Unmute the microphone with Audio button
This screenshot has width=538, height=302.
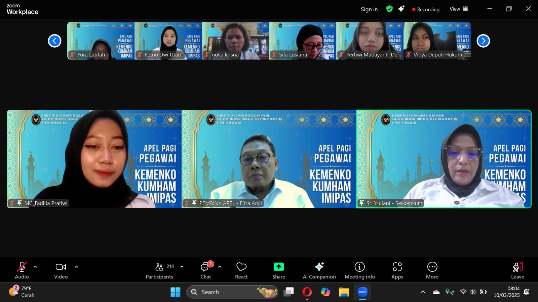(x=22, y=270)
